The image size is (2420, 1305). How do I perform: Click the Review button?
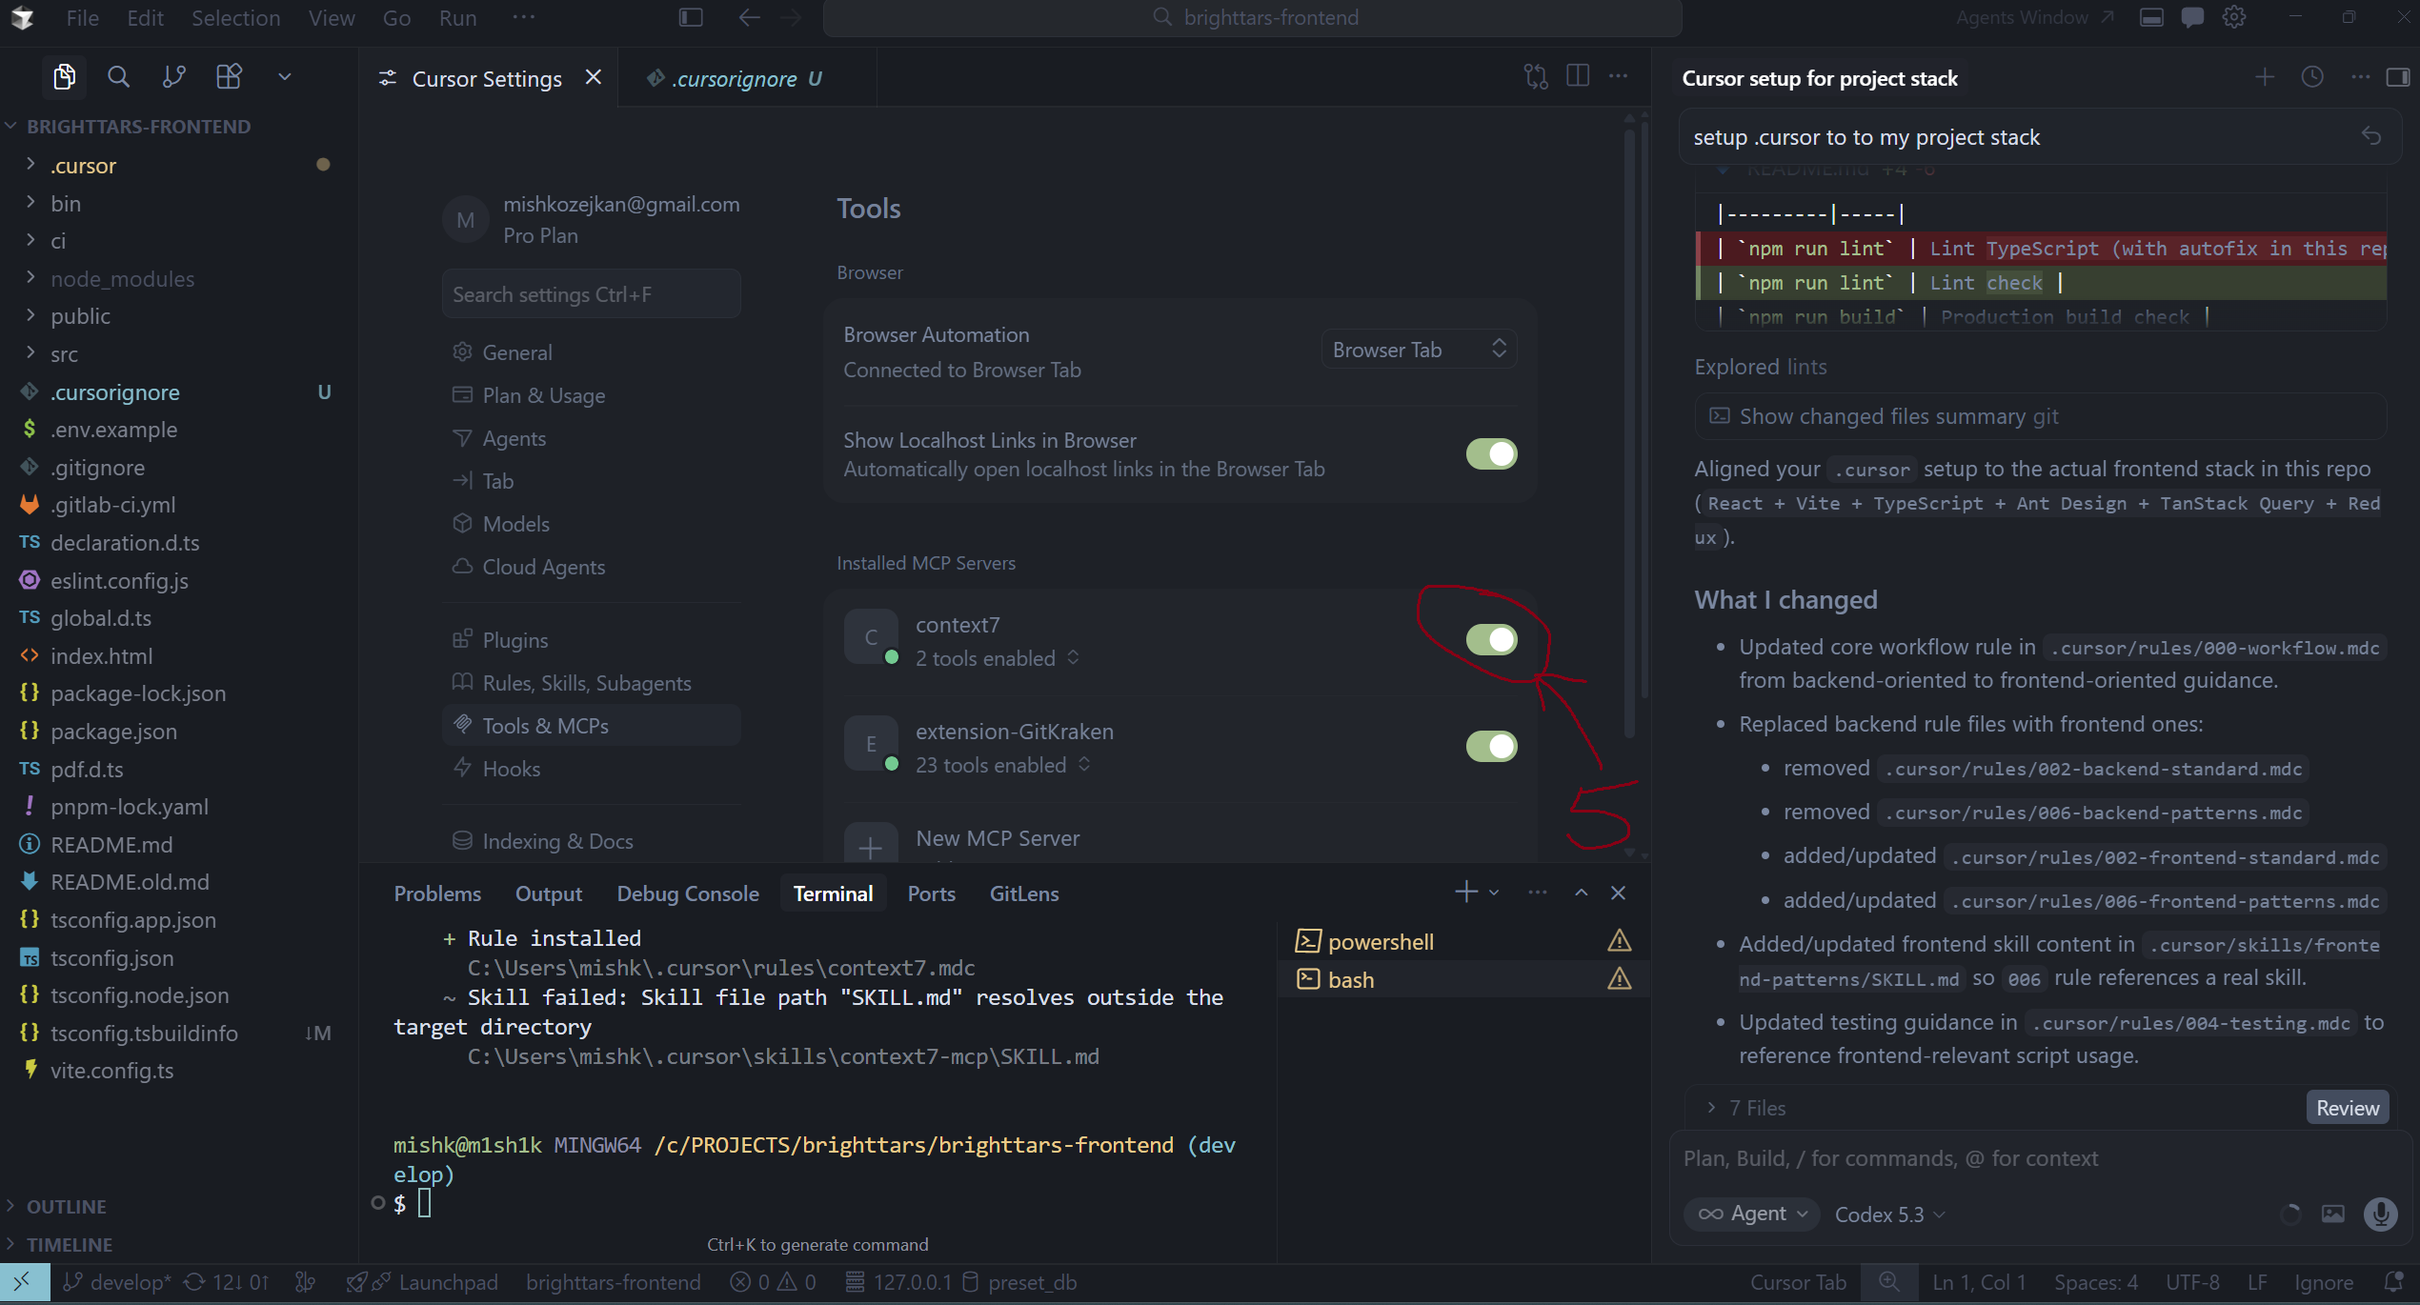click(x=2348, y=1108)
